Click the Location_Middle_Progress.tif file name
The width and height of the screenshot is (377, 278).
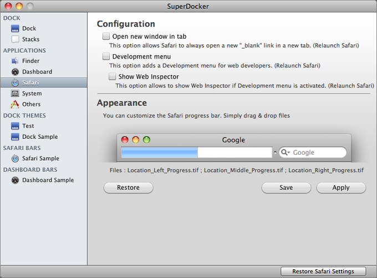(243, 170)
